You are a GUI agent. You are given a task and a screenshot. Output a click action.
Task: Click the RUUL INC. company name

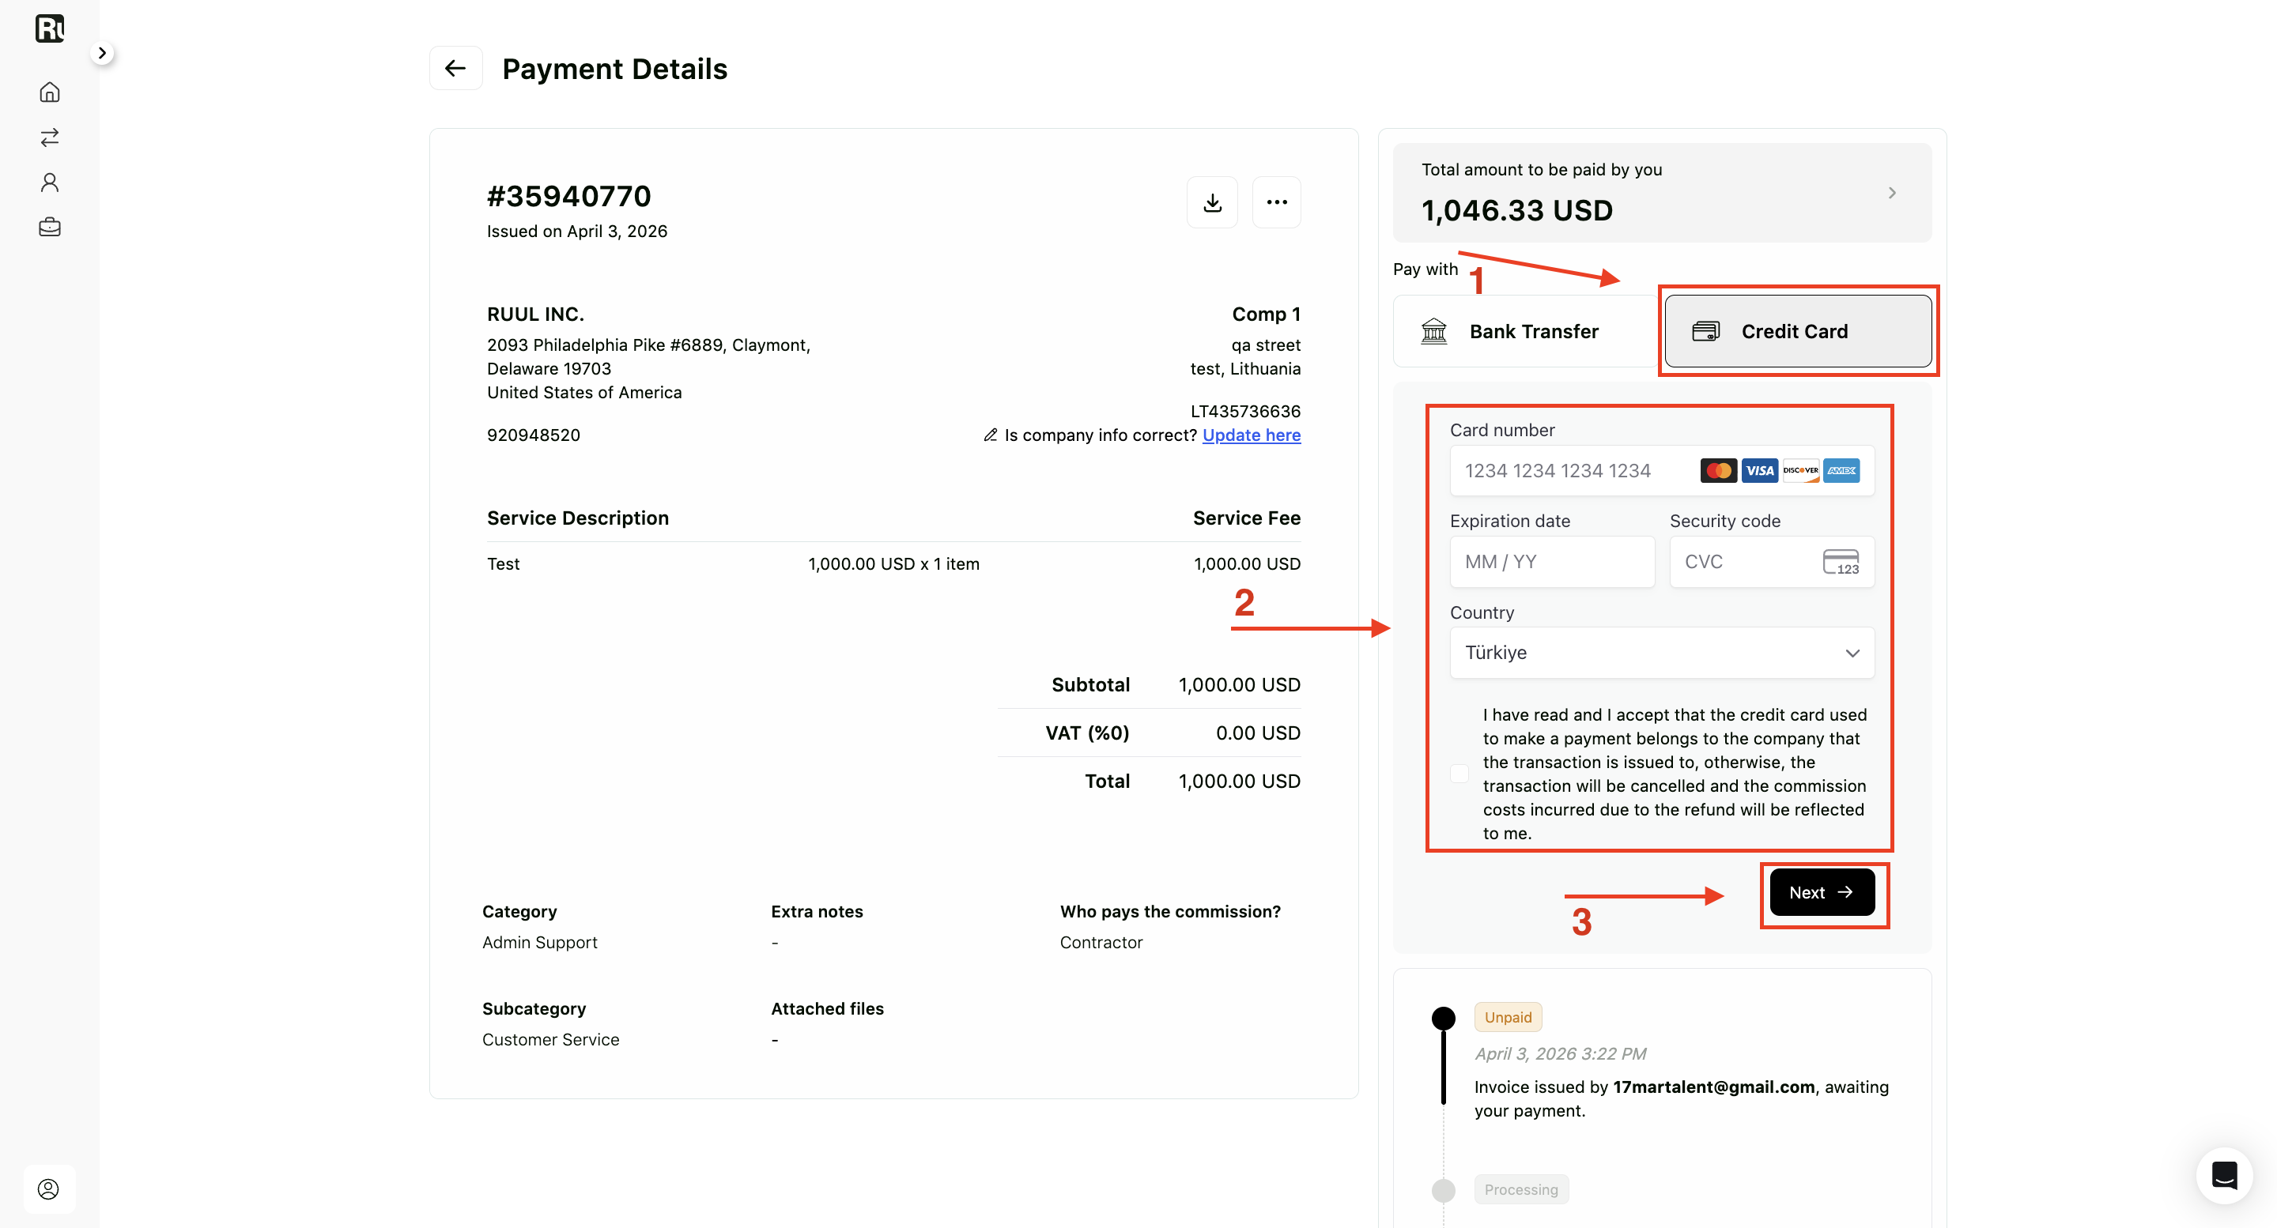click(x=534, y=315)
